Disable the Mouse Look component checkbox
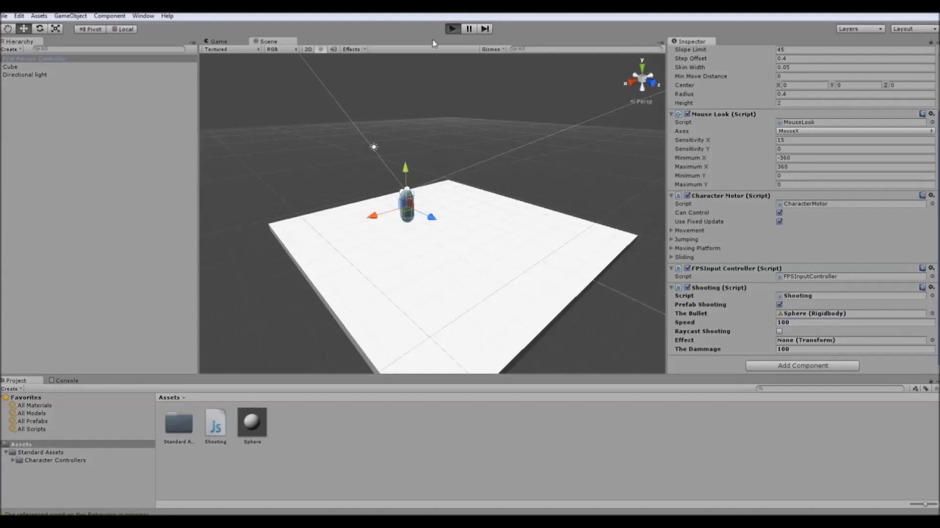940x528 pixels. coord(687,114)
